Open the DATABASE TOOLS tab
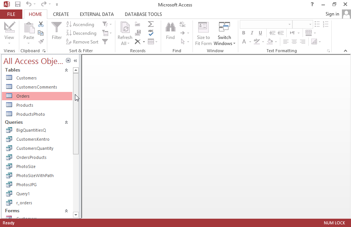Image resolution: width=351 pixels, height=227 pixels. point(143,14)
